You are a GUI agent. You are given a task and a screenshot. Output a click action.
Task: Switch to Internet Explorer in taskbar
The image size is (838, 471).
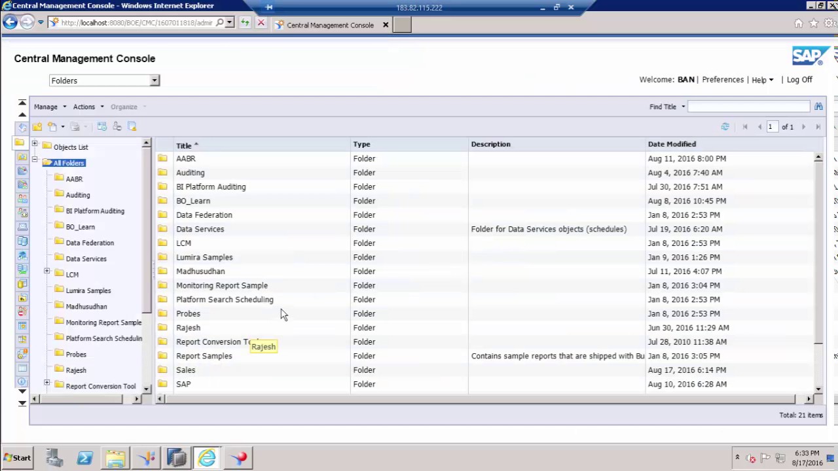tap(208, 458)
